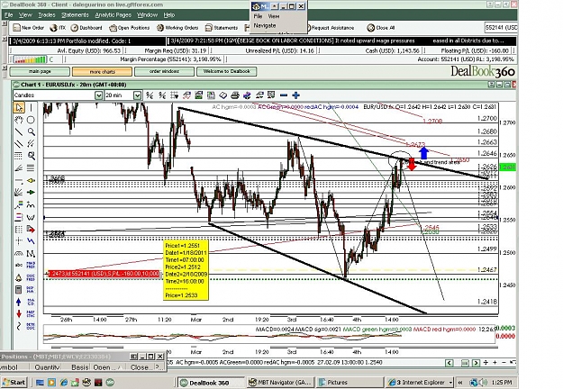
Task: Switch to Pictures window in taskbar
Action: click(x=350, y=383)
